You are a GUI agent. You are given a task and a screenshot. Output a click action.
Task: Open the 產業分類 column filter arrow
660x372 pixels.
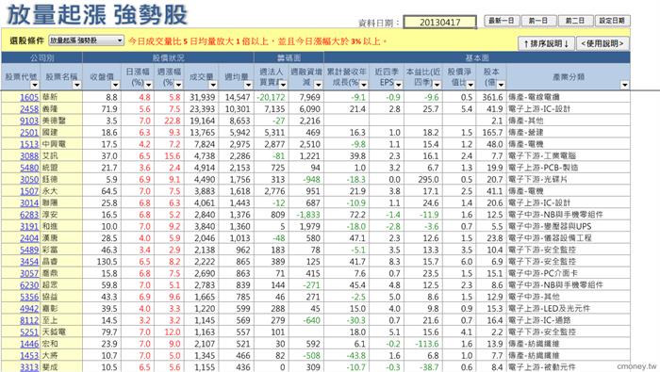[x=624, y=85]
